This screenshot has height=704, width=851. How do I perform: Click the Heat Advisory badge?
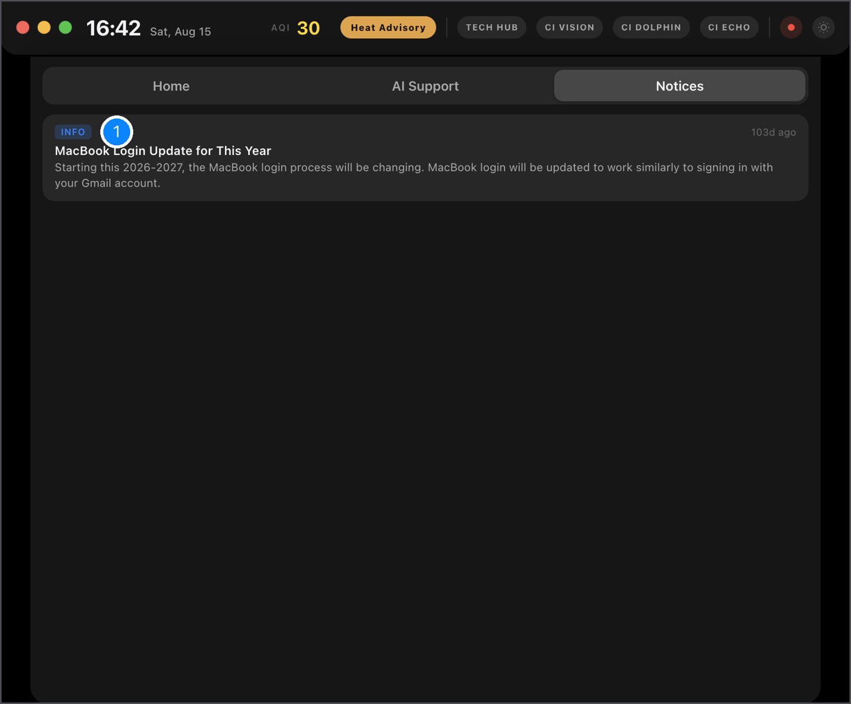[x=388, y=27]
